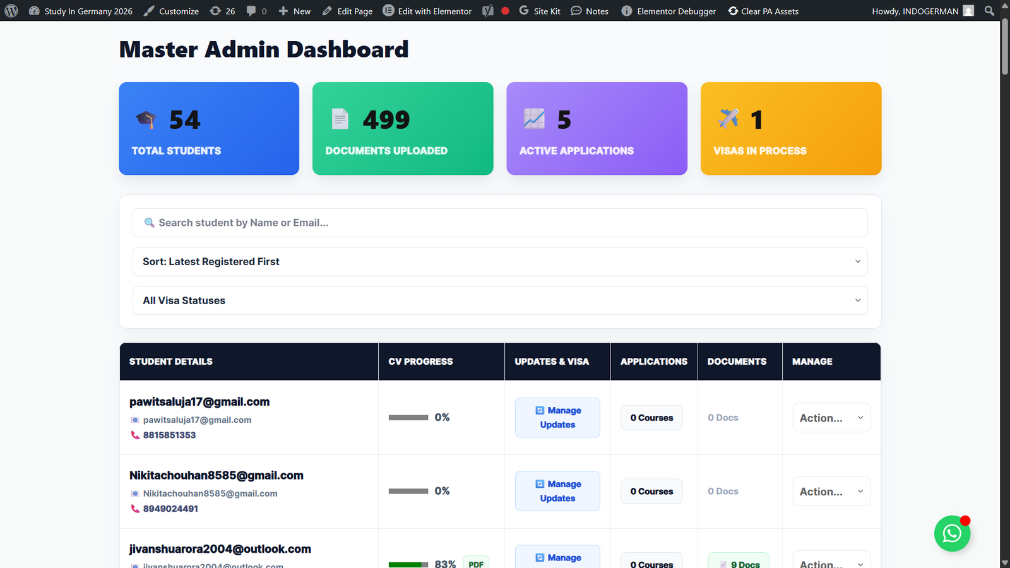The width and height of the screenshot is (1010, 568).
Task: Open the floating WhatsApp chat button
Action: pyautogui.click(x=952, y=533)
